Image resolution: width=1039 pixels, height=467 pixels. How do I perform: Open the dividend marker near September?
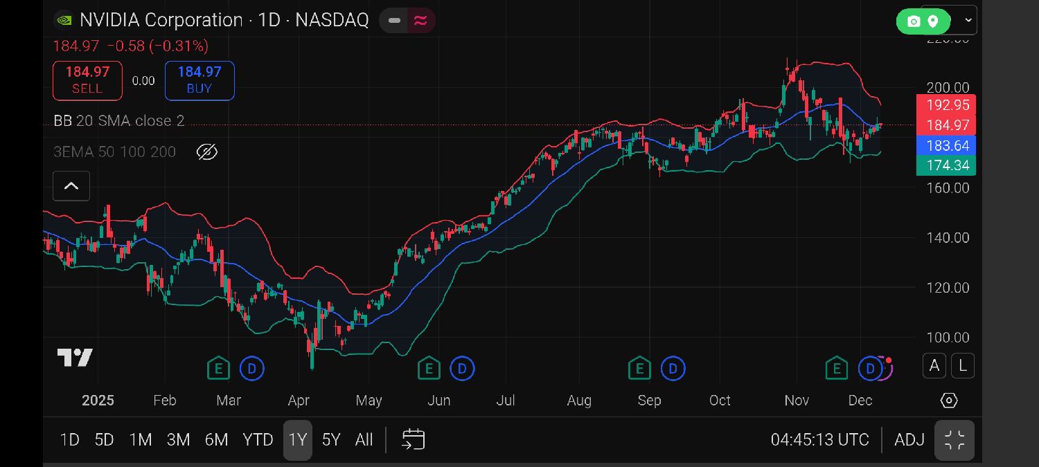coord(673,369)
